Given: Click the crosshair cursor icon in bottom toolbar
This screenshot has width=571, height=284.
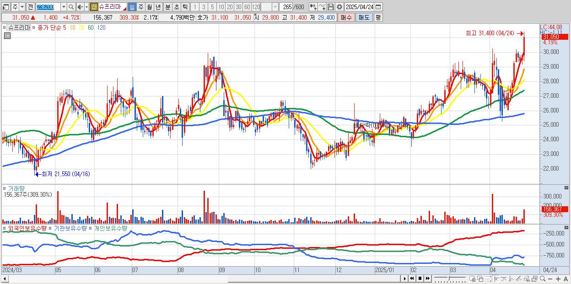Looking at the screenshot, I should [x=496, y=278].
